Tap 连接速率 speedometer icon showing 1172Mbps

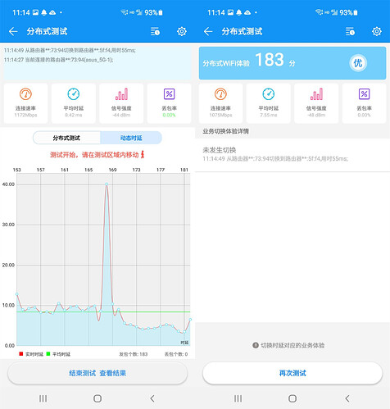tap(25, 94)
